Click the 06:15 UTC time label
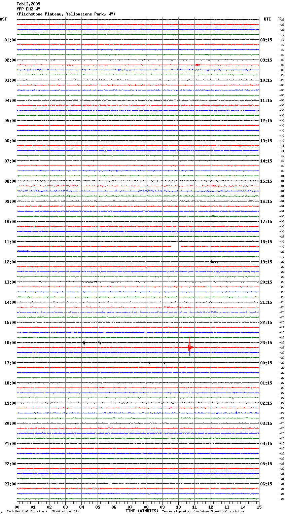Viewport: 286px width, 516px height. (266, 484)
